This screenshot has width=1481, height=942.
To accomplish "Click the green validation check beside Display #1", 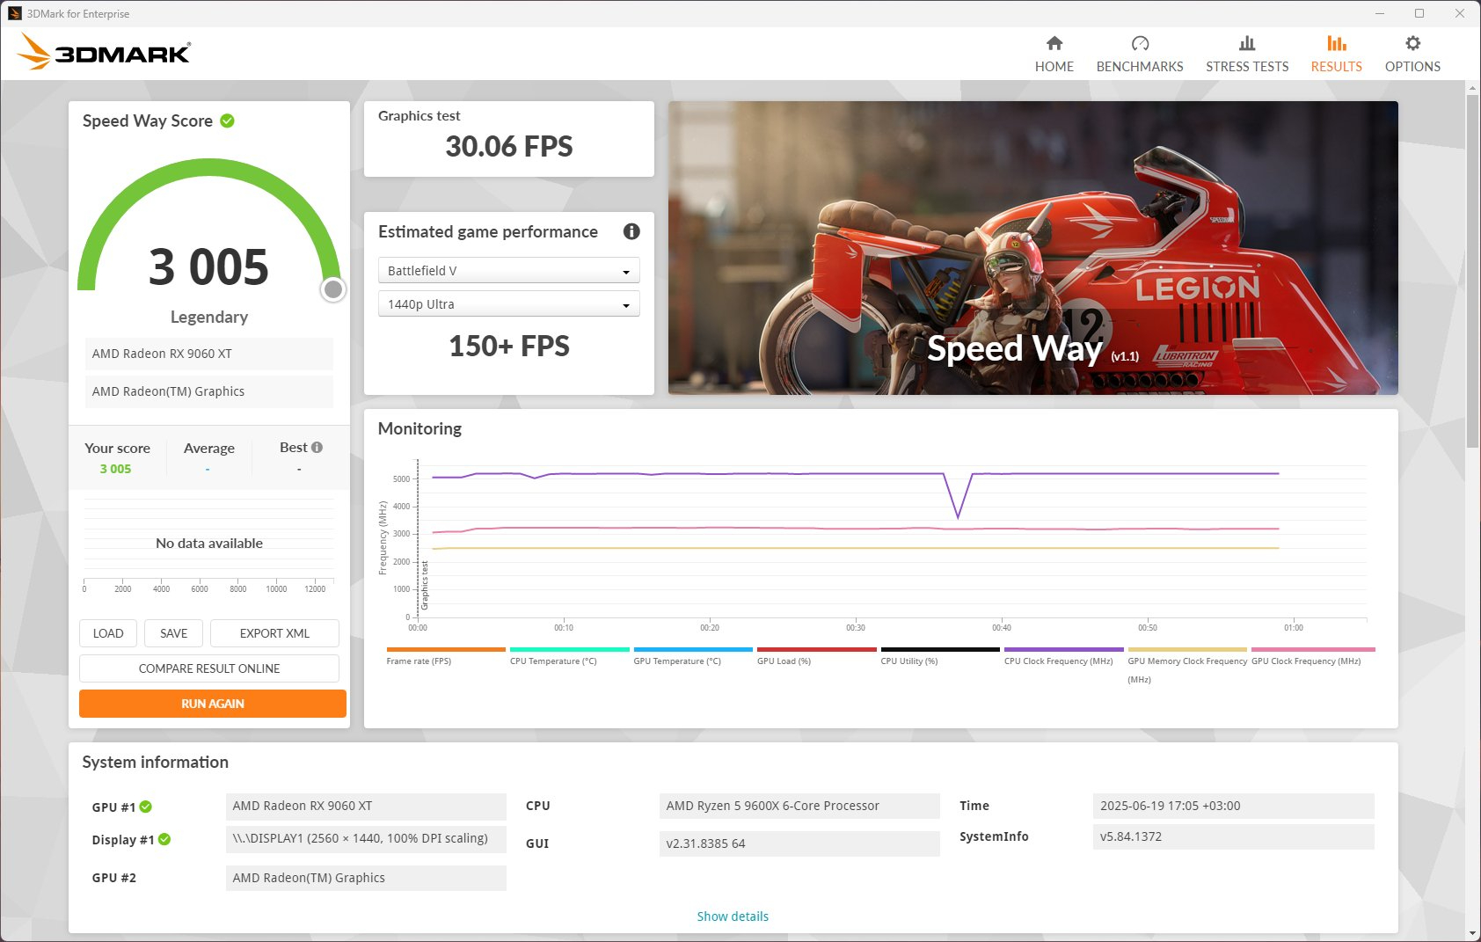I will (164, 839).
